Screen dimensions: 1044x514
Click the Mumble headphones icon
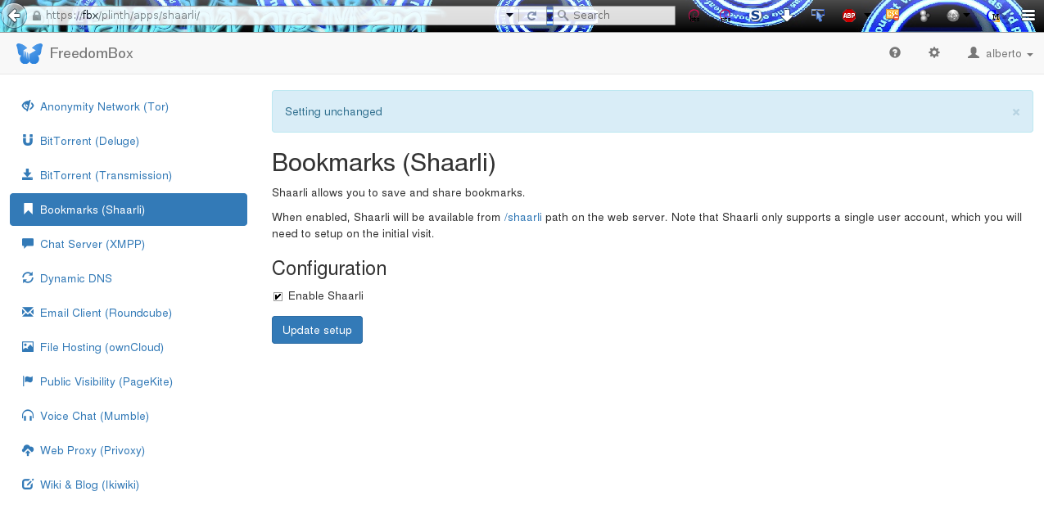click(28, 416)
